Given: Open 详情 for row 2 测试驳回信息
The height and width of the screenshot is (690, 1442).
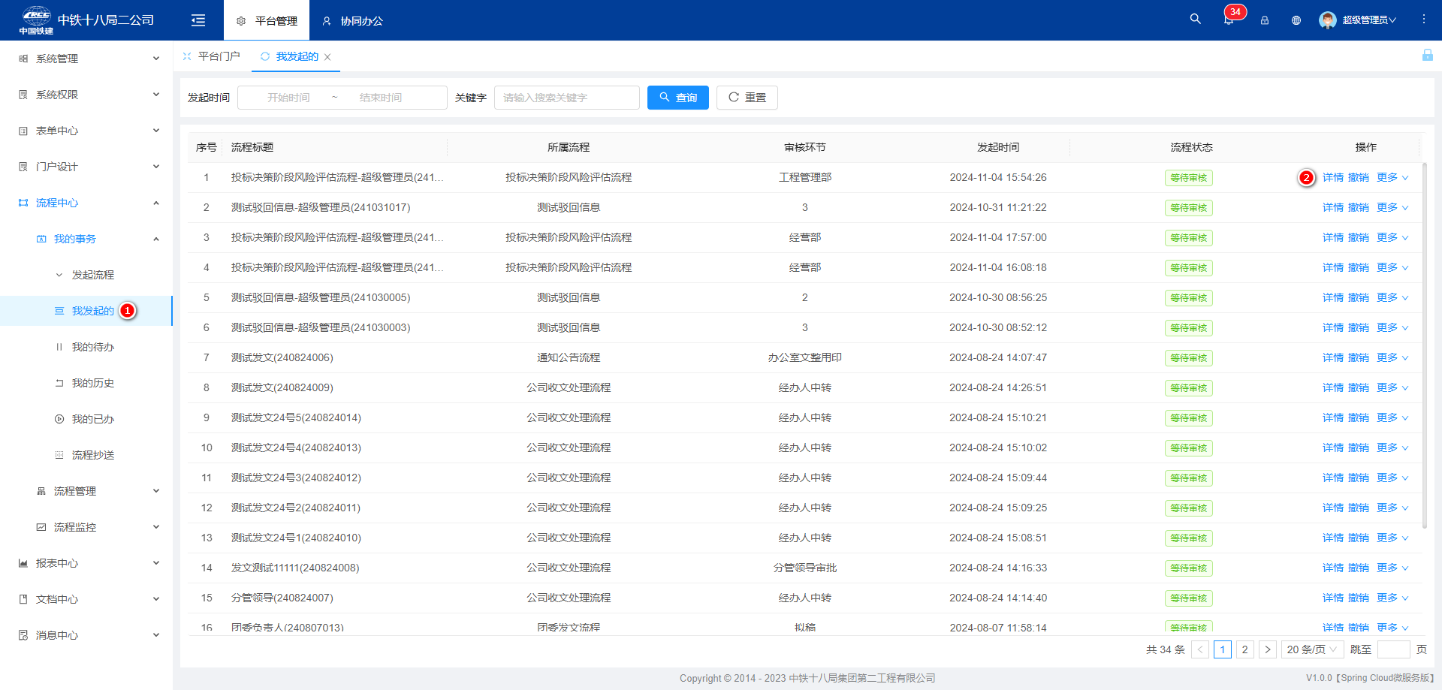Looking at the screenshot, I should (1333, 207).
